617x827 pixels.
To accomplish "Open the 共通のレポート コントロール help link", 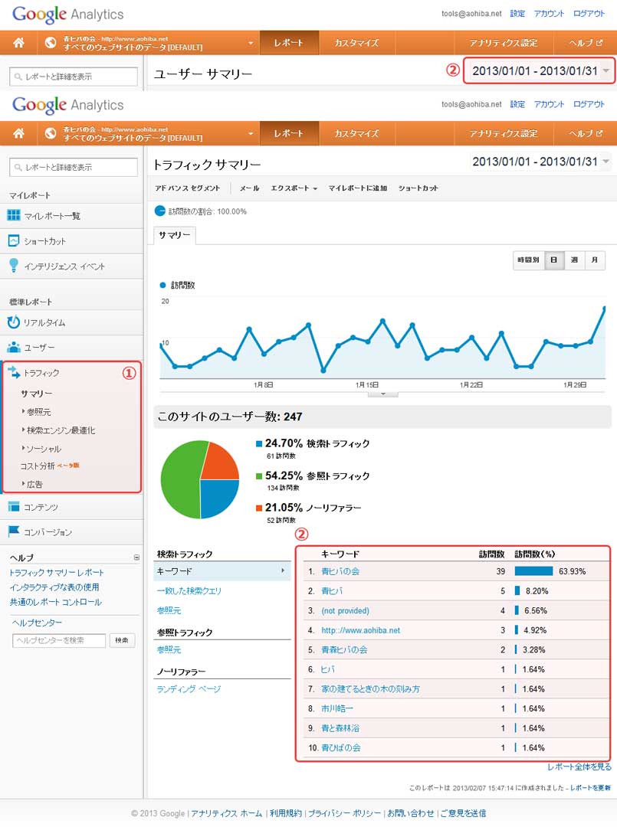I will 55,602.
